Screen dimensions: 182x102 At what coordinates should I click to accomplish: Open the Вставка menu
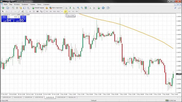(17, 5)
